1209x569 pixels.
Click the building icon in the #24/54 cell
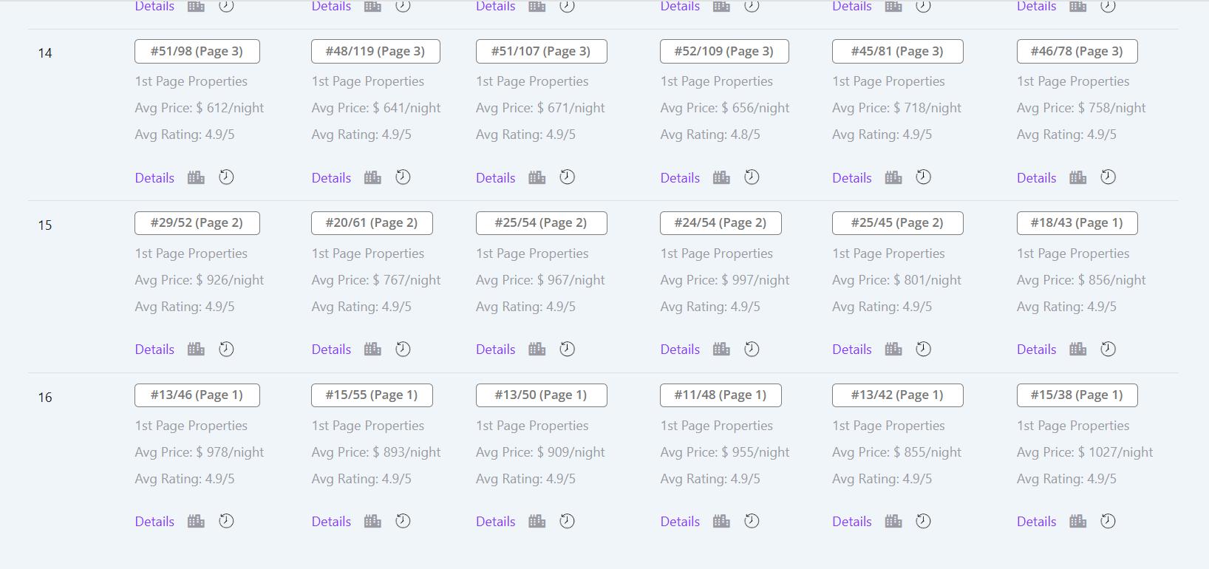click(721, 349)
